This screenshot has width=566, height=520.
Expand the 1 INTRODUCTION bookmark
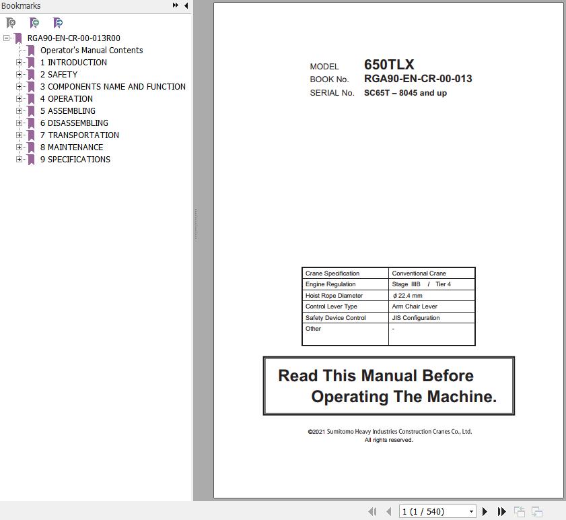click(19, 63)
